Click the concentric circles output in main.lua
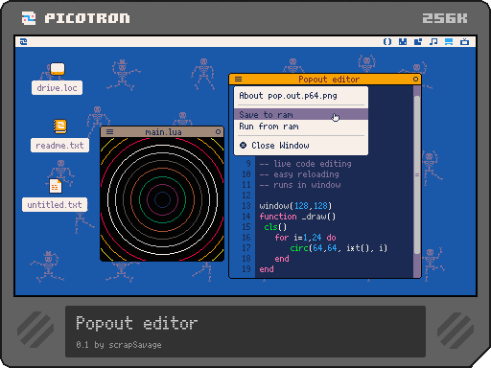 tap(162, 199)
